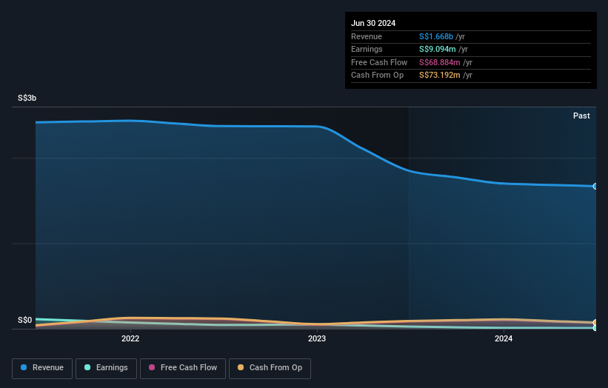
Task: Click the Earnings label in tooltip
Action: pos(367,49)
